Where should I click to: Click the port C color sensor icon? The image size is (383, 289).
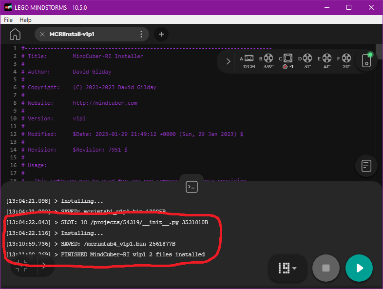coord(288,58)
